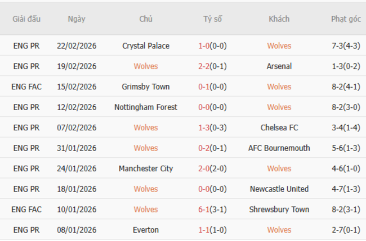The height and width of the screenshot is (241, 366).
Task: Click the 6-1 score against Shrewsbury Town
Action: pyautogui.click(x=205, y=210)
